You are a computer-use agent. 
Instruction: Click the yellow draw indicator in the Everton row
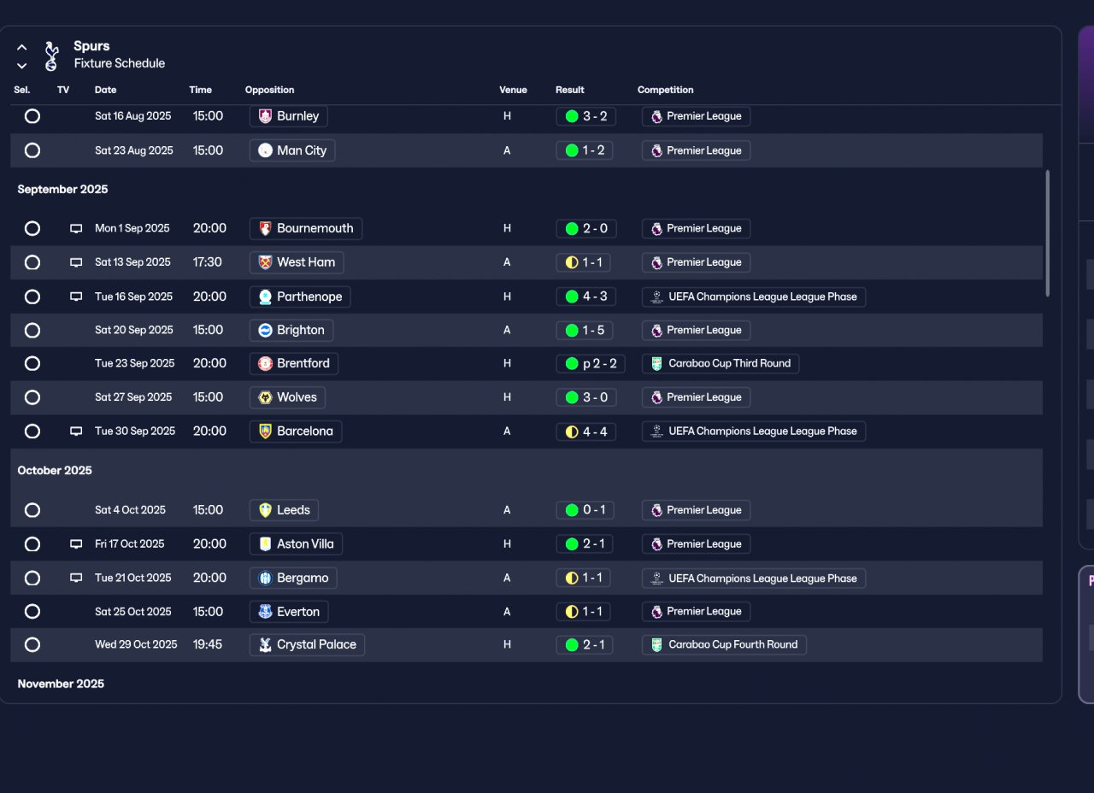[572, 612]
